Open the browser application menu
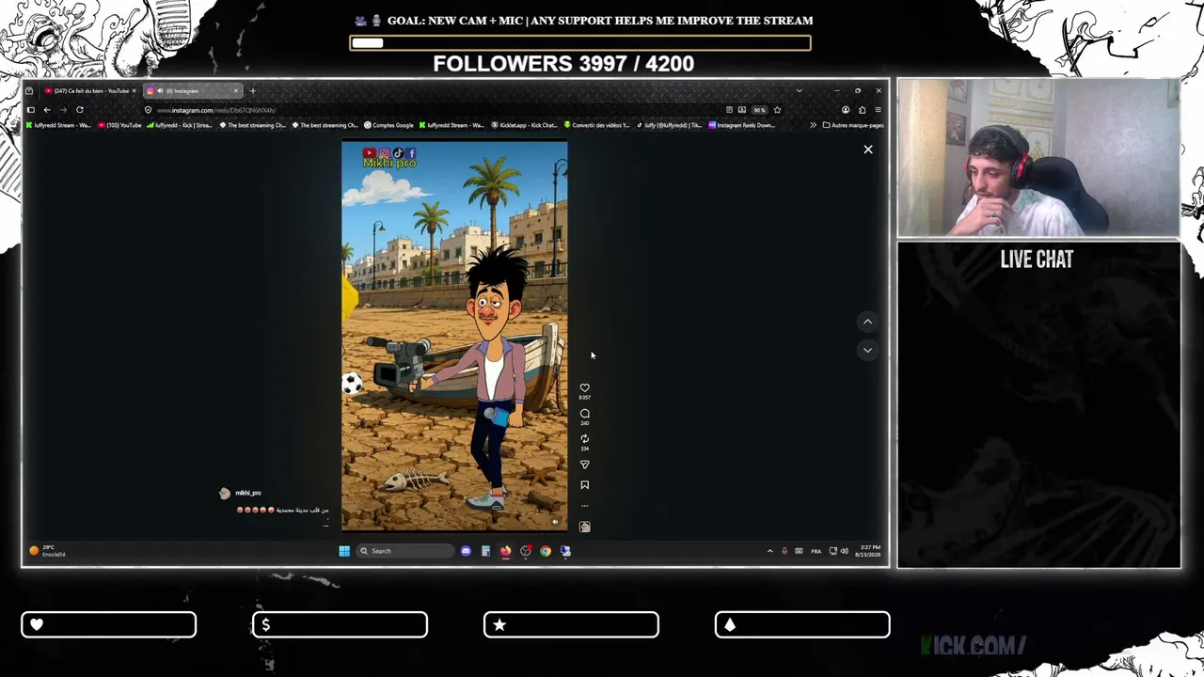This screenshot has height=677, width=1204. tap(878, 110)
